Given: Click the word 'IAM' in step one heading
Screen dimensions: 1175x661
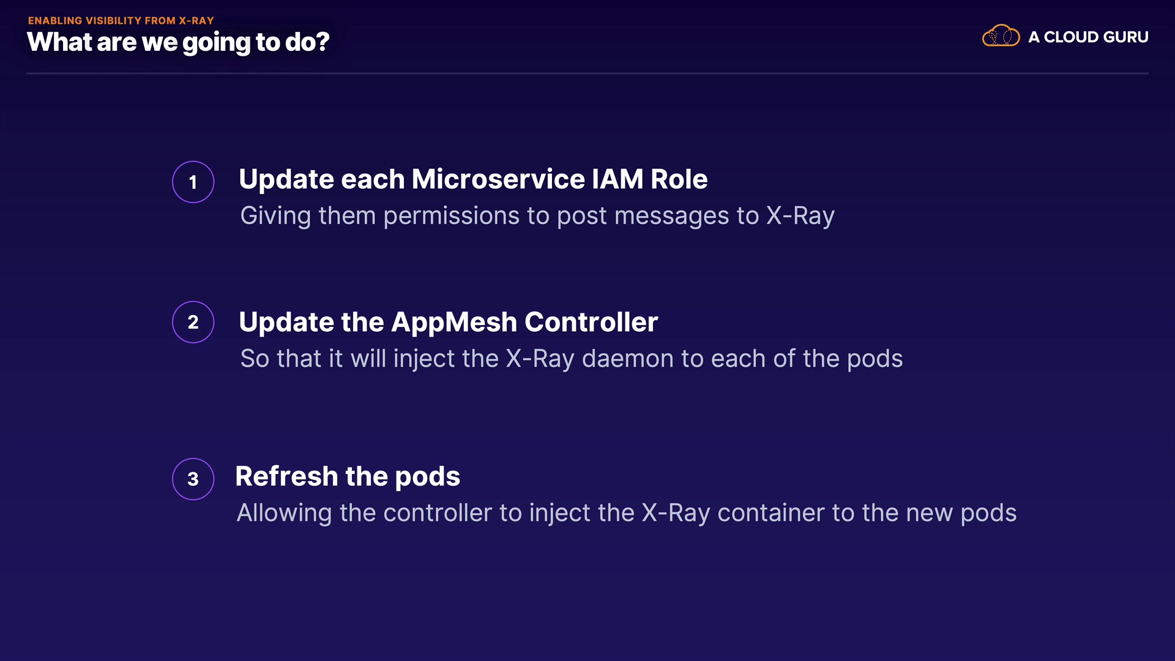Looking at the screenshot, I should (x=617, y=179).
